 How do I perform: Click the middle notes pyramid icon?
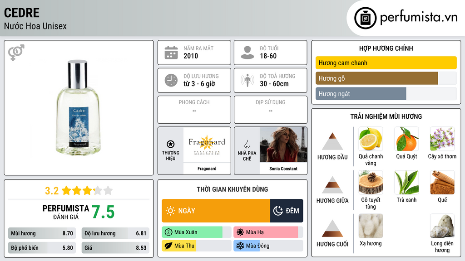coord(332,185)
